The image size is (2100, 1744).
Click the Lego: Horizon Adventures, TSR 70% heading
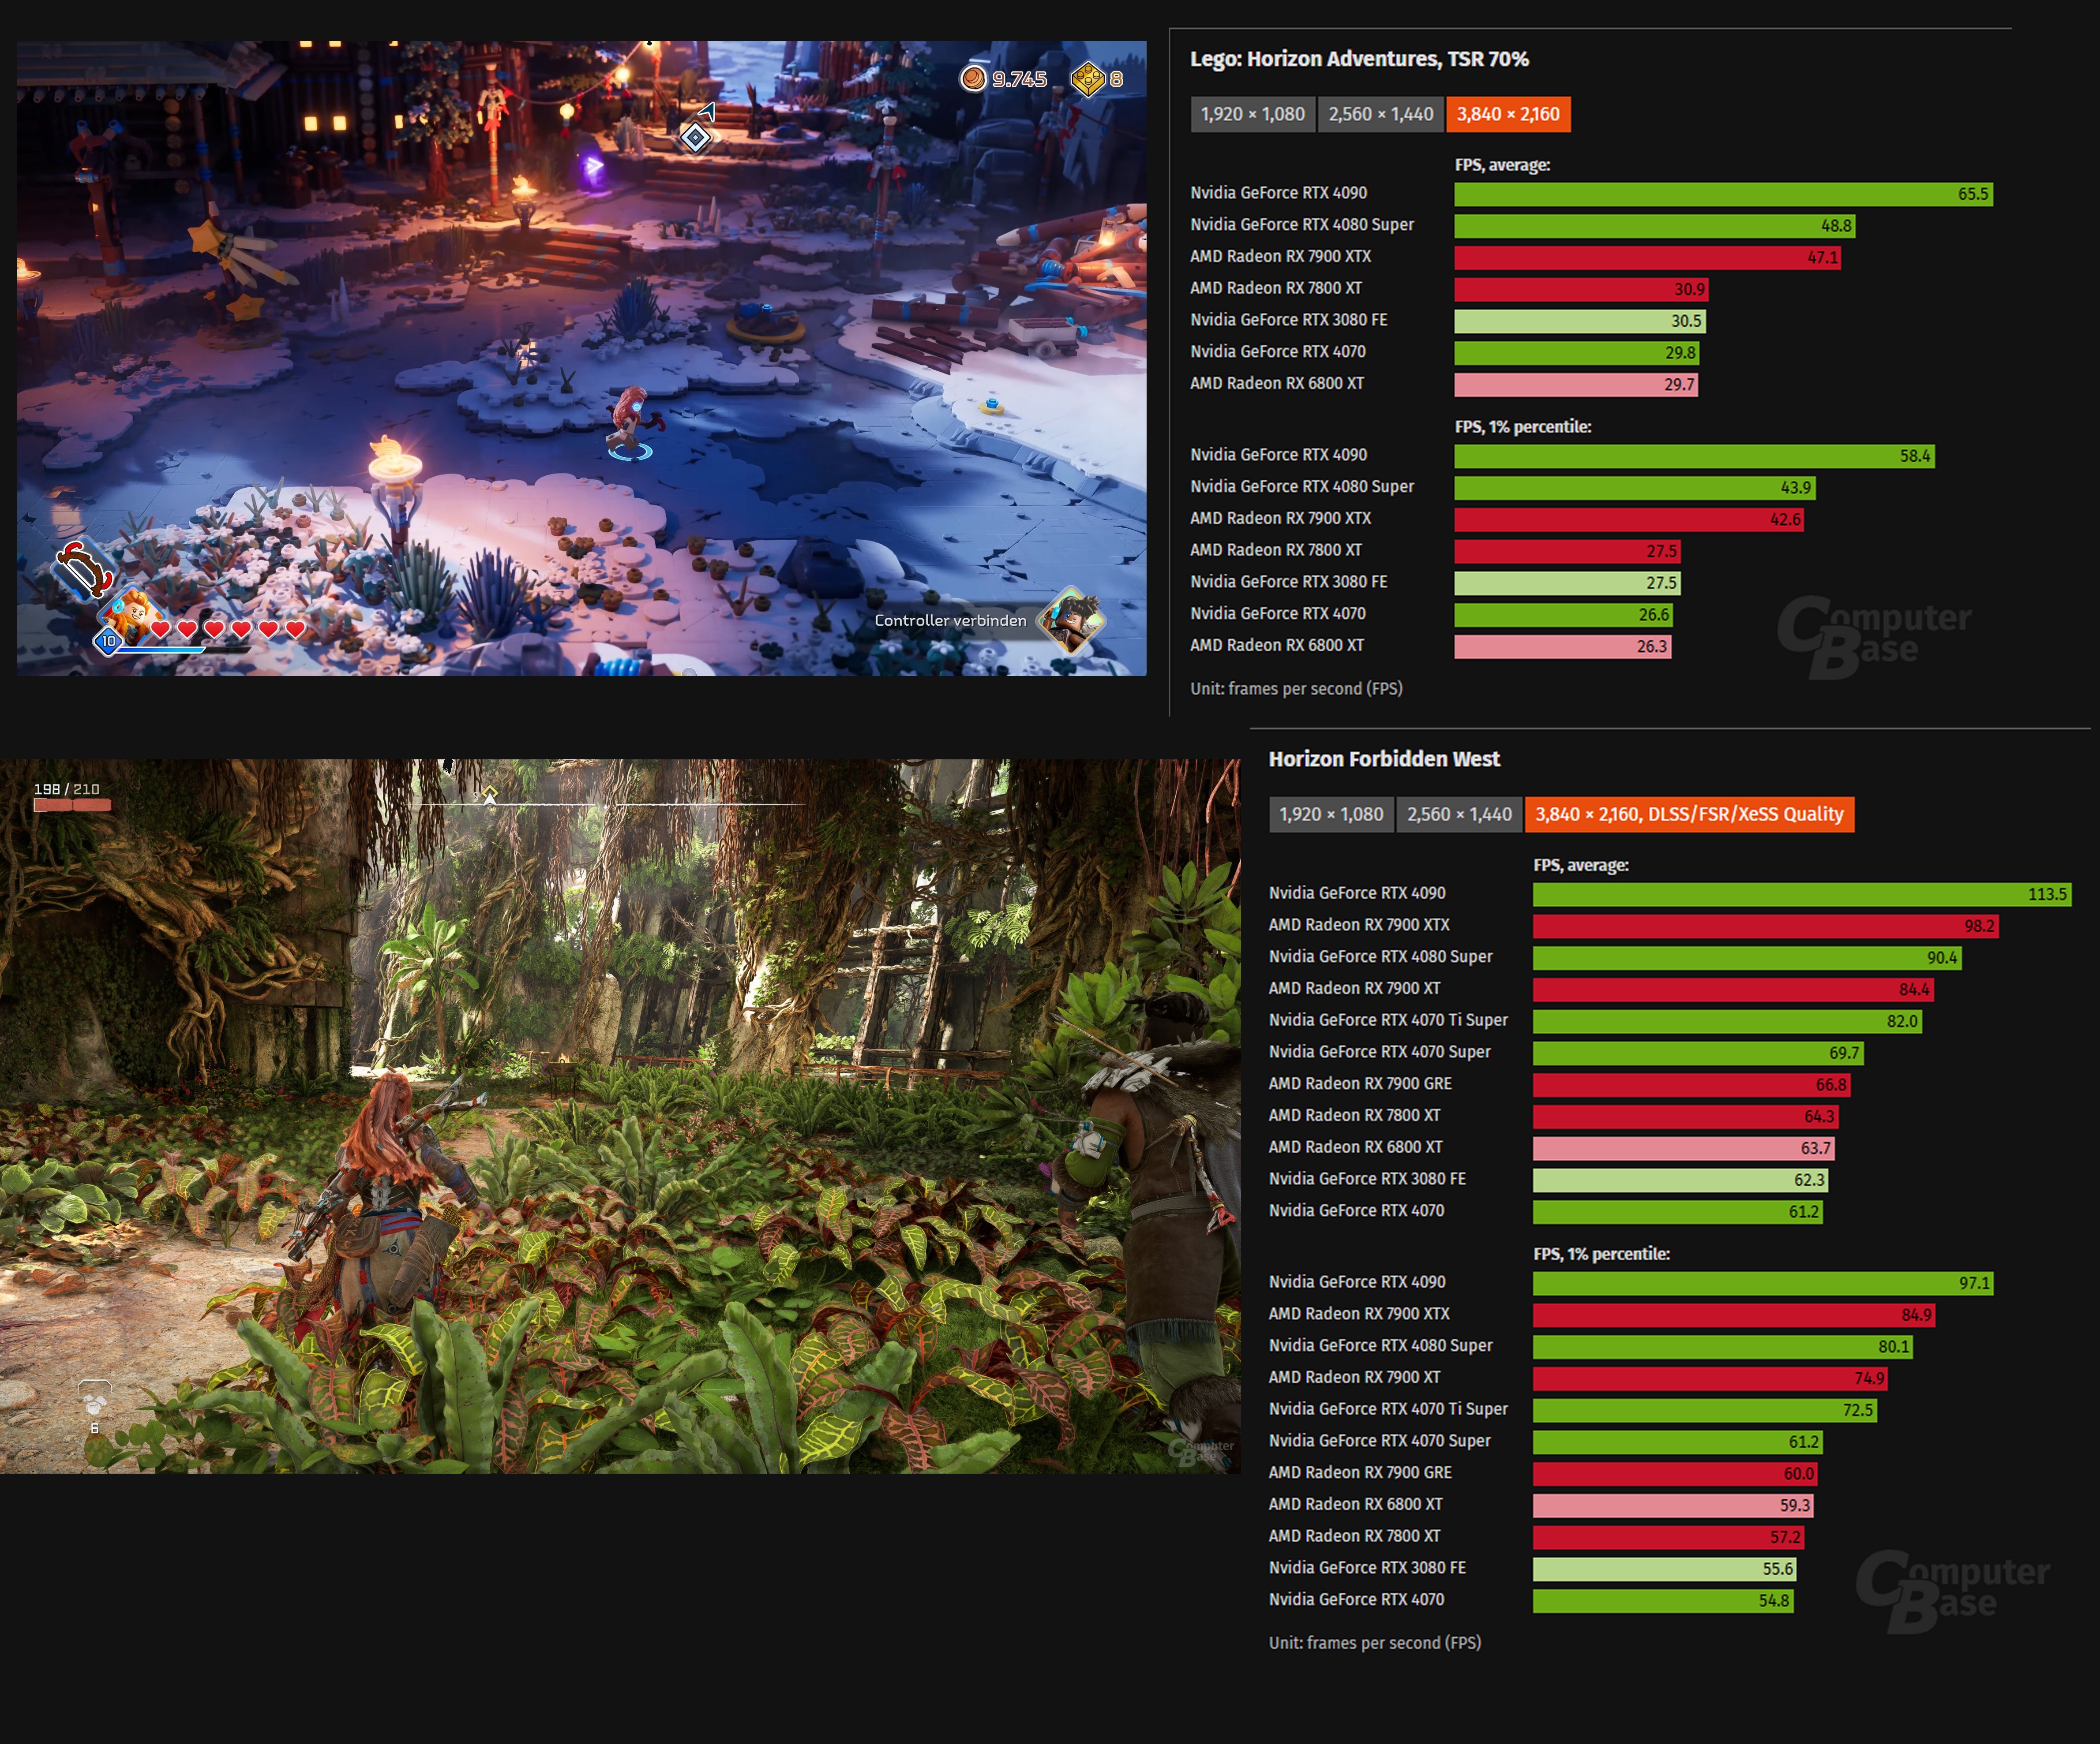point(1359,59)
